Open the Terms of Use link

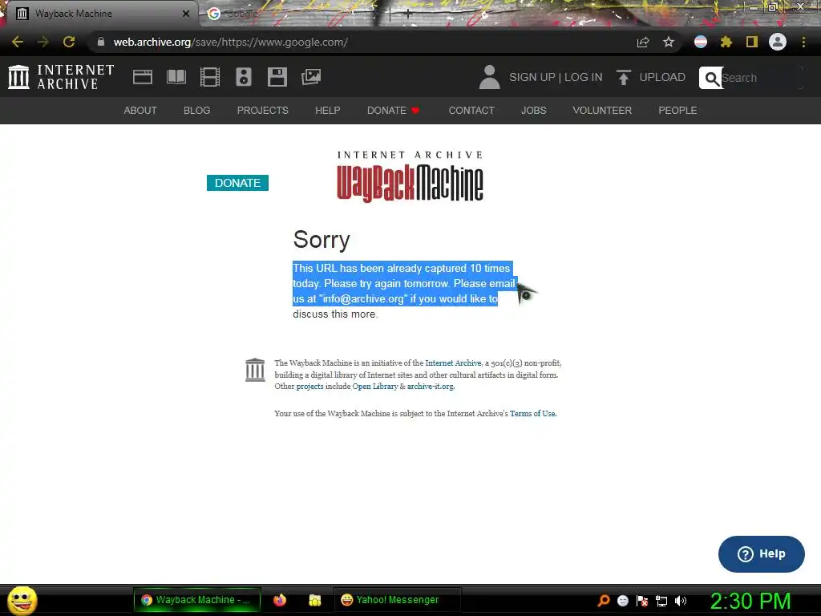(532, 413)
